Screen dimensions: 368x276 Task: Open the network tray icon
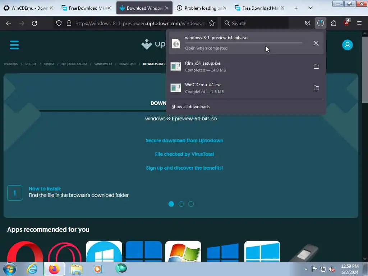pyautogui.click(x=323, y=269)
